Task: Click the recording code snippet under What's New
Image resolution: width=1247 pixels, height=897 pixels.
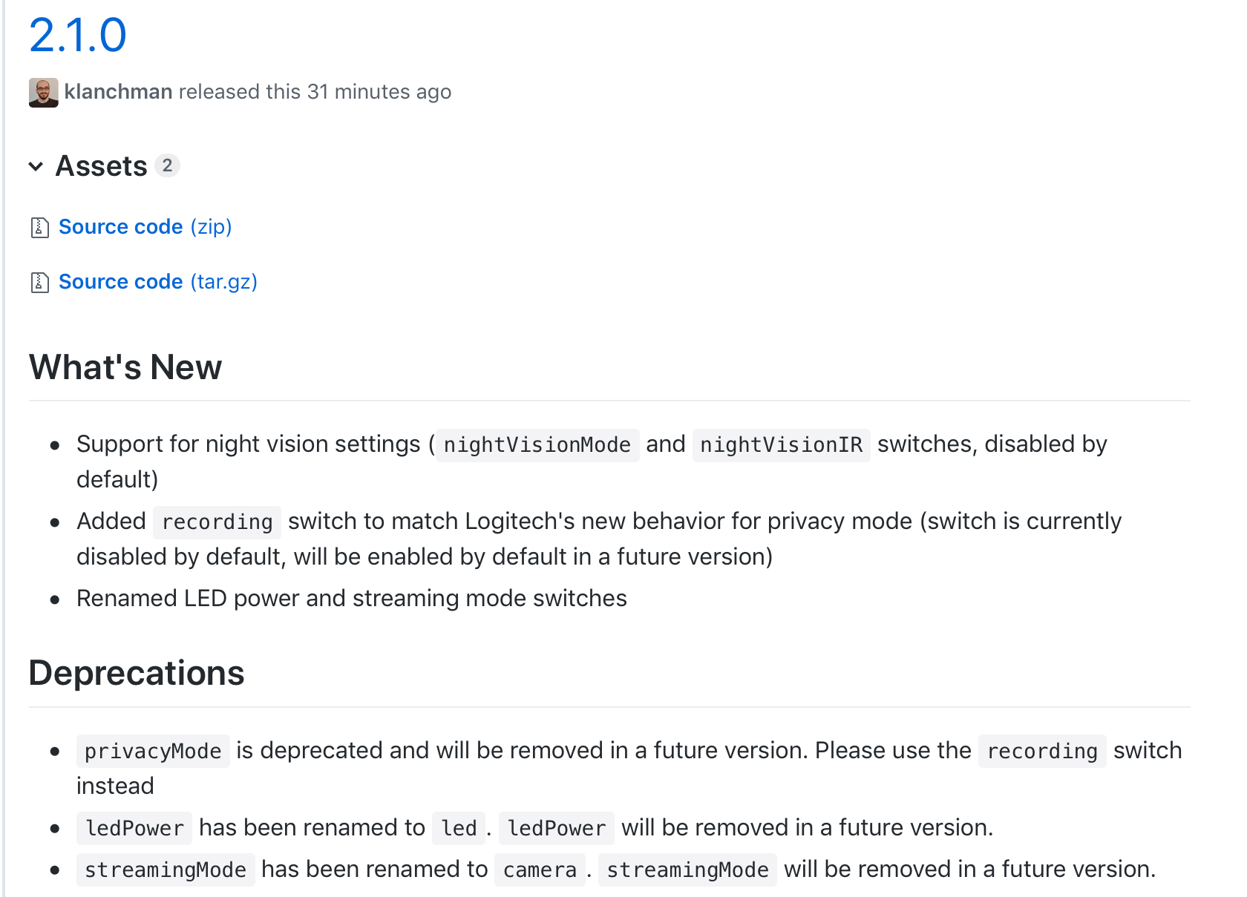Action: click(x=217, y=522)
